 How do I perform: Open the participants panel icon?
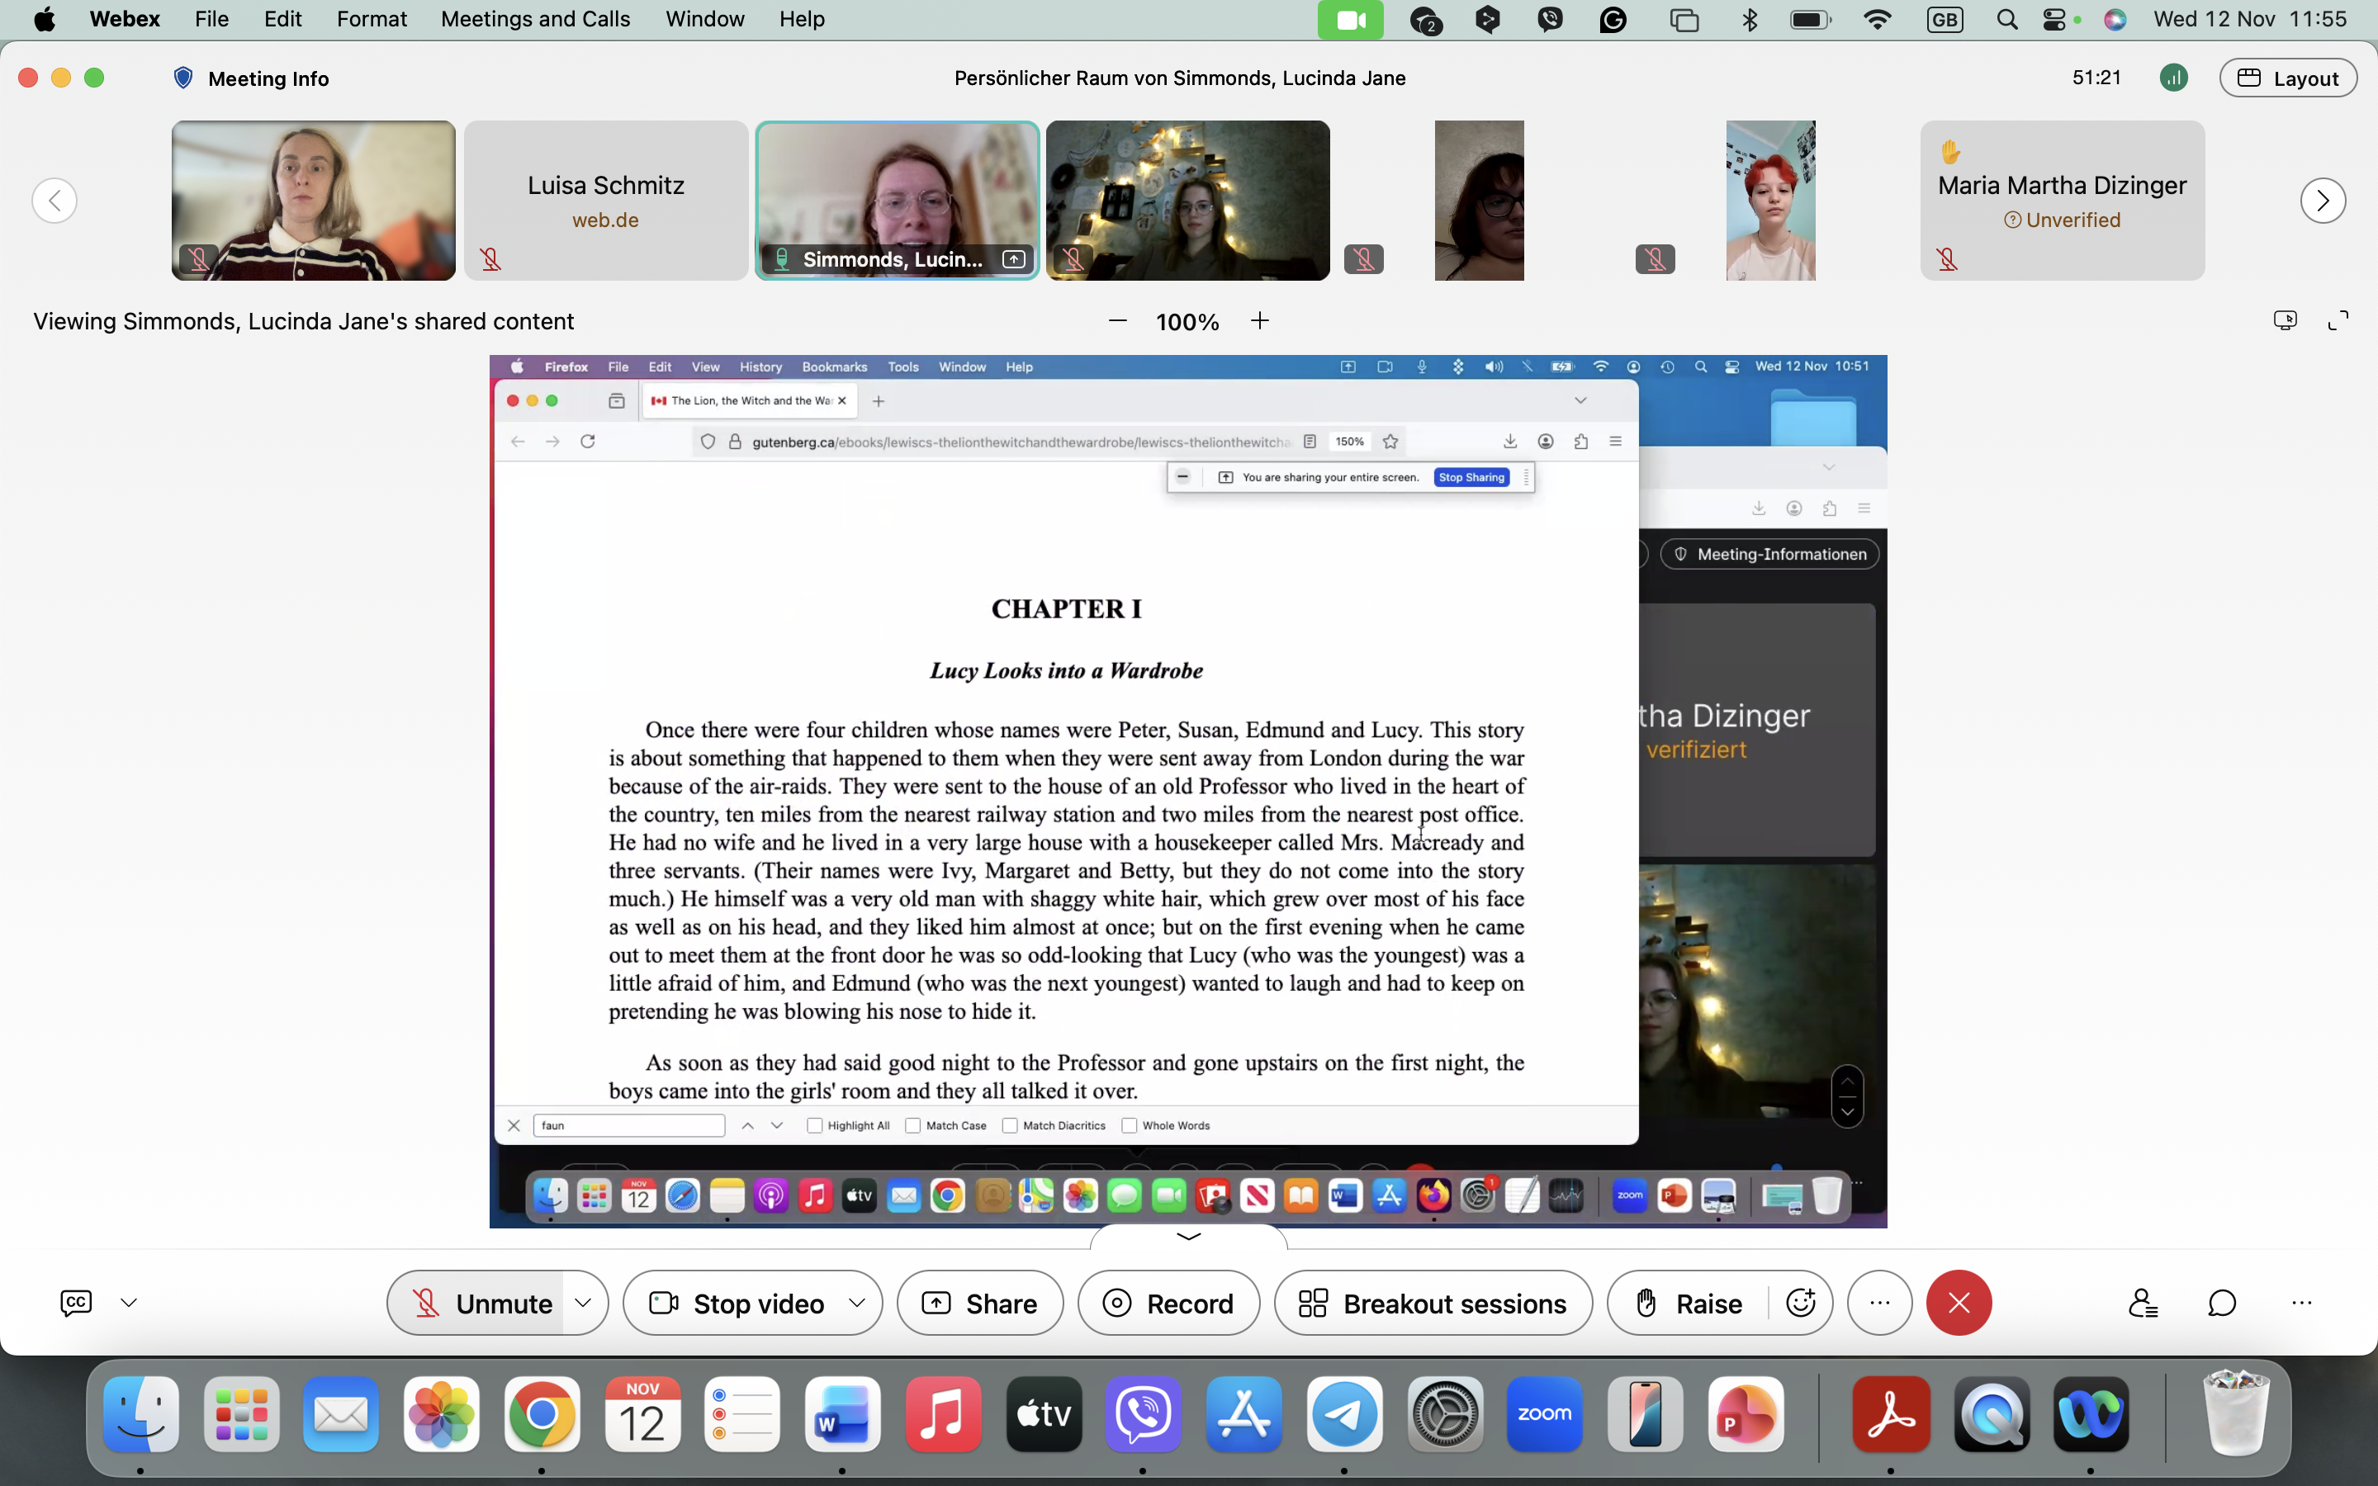(x=2142, y=1304)
